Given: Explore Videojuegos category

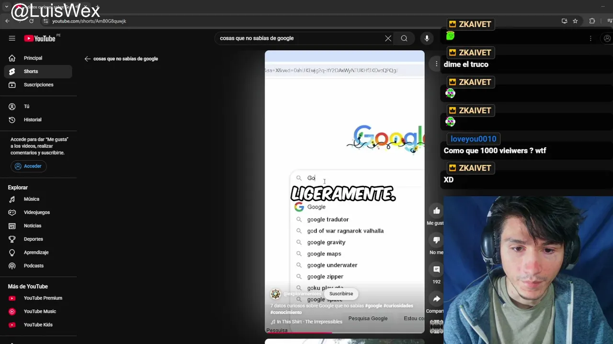Looking at the screenshot, I should (38, 212).
